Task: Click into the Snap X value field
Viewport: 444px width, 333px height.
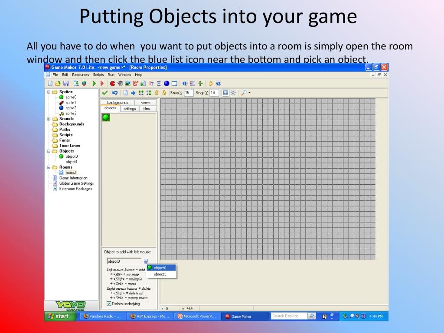Action: 189,93
